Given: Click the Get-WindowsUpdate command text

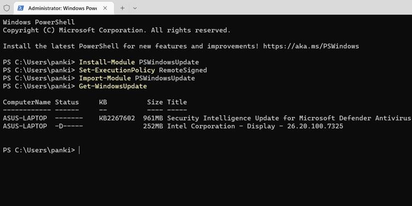Looking at the screenshot, I should (x=113, y=86).
